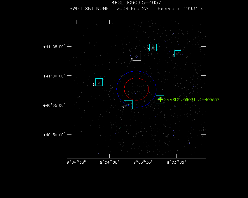Click the cyan box of source 4
The width and height of the screenshot is (248, 198).
(178, 54)
